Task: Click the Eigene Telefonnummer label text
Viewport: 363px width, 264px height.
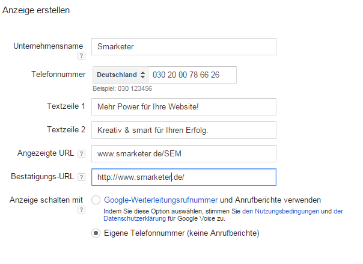Action: pyautogui.click(x=181, y=233)
